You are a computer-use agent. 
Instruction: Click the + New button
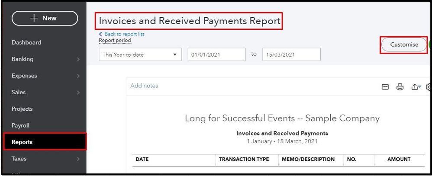click(x=45, y=18)
